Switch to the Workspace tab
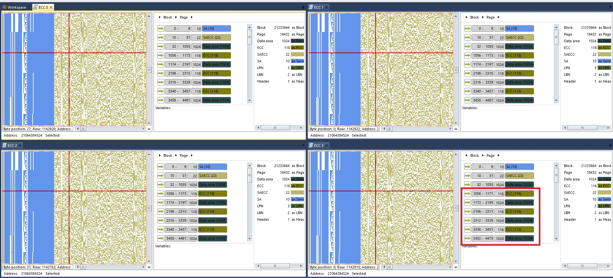The width and height of the screenshot is (613, 278). [14, 7]
